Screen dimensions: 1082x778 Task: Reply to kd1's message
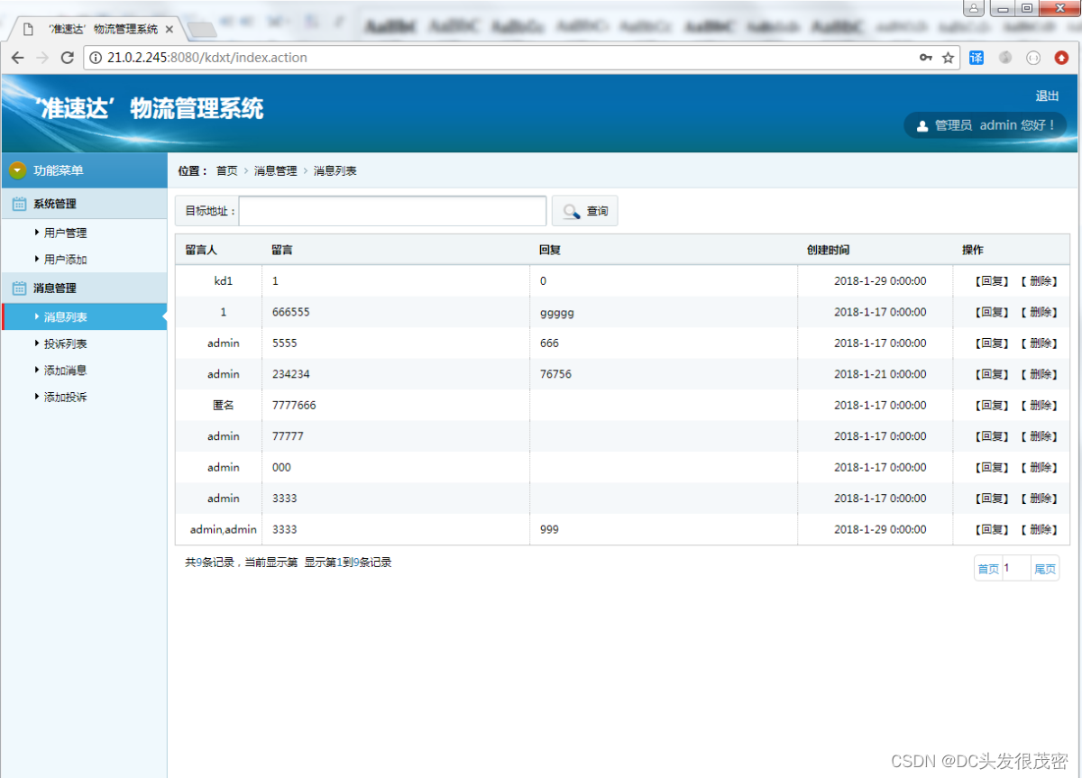click(x=992, y=281)
